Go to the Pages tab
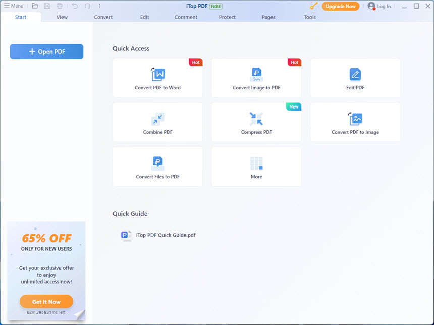This screenshot has width=434, height=325. click(x=268, y=17)
